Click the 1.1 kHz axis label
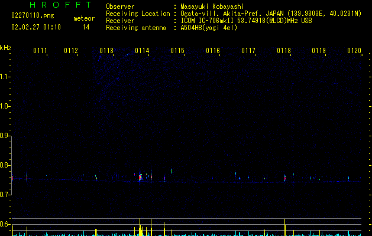 (5, 77)
